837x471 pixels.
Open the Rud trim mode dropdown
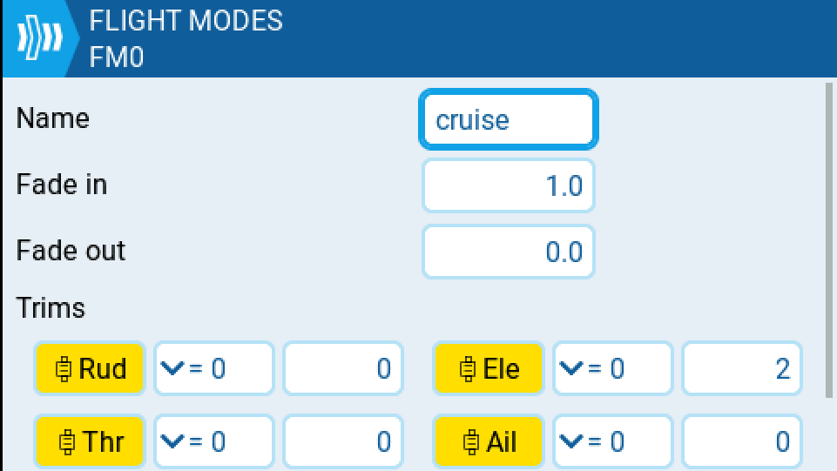click(x=213, y=368)
